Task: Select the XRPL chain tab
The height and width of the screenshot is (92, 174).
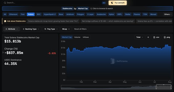Action: 119,14
